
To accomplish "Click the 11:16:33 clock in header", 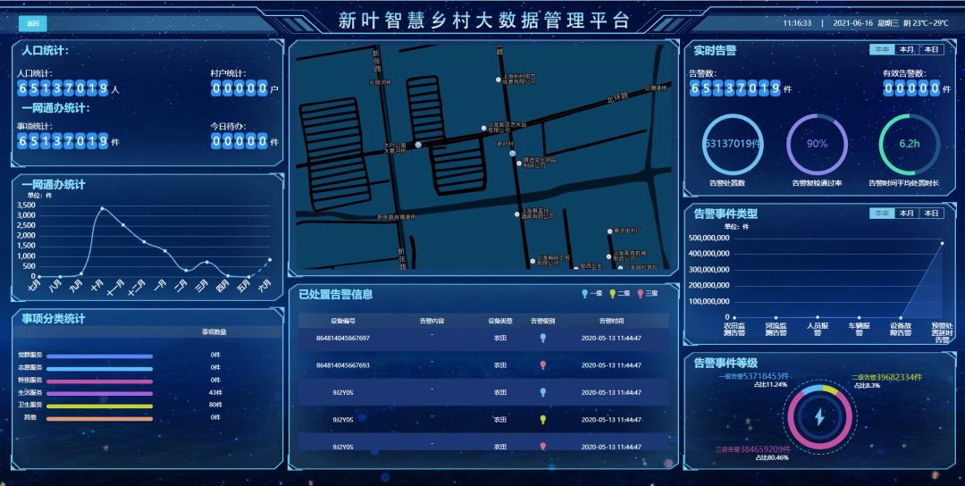I will coord(798,22).
